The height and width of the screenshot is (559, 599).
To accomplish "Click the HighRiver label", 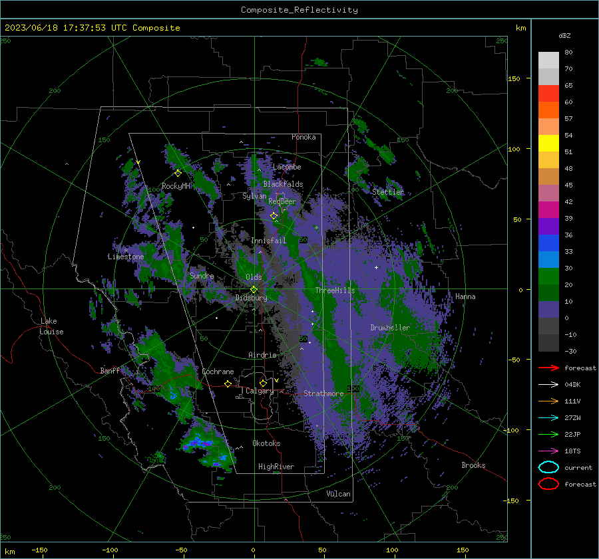I will [x=276, y=467].
